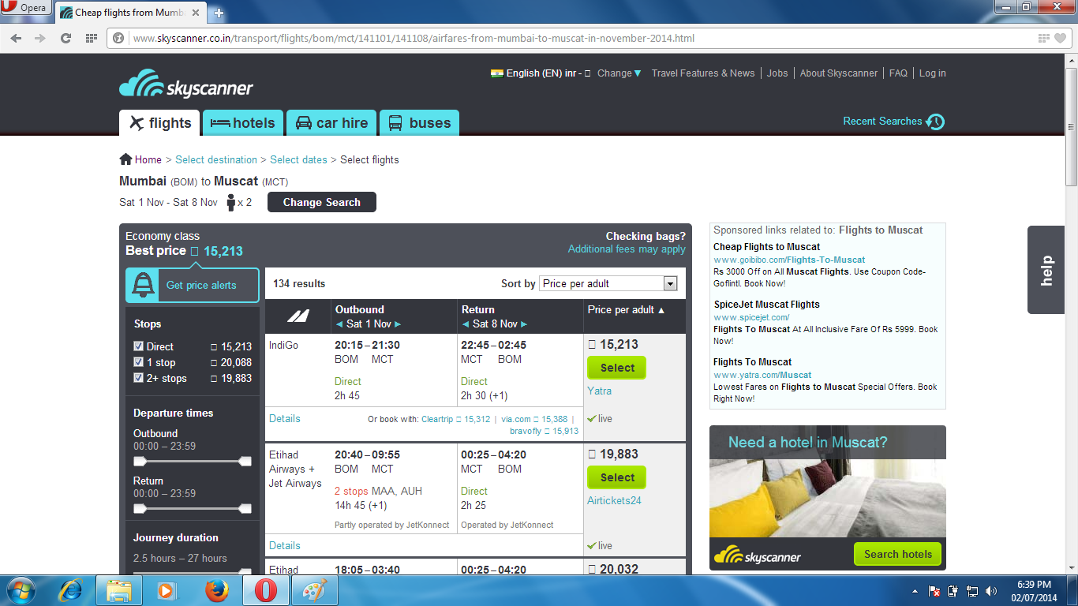Click the Recent Searches clock icon
Screen dimensions: 1078x606
(x=935, y=122)
